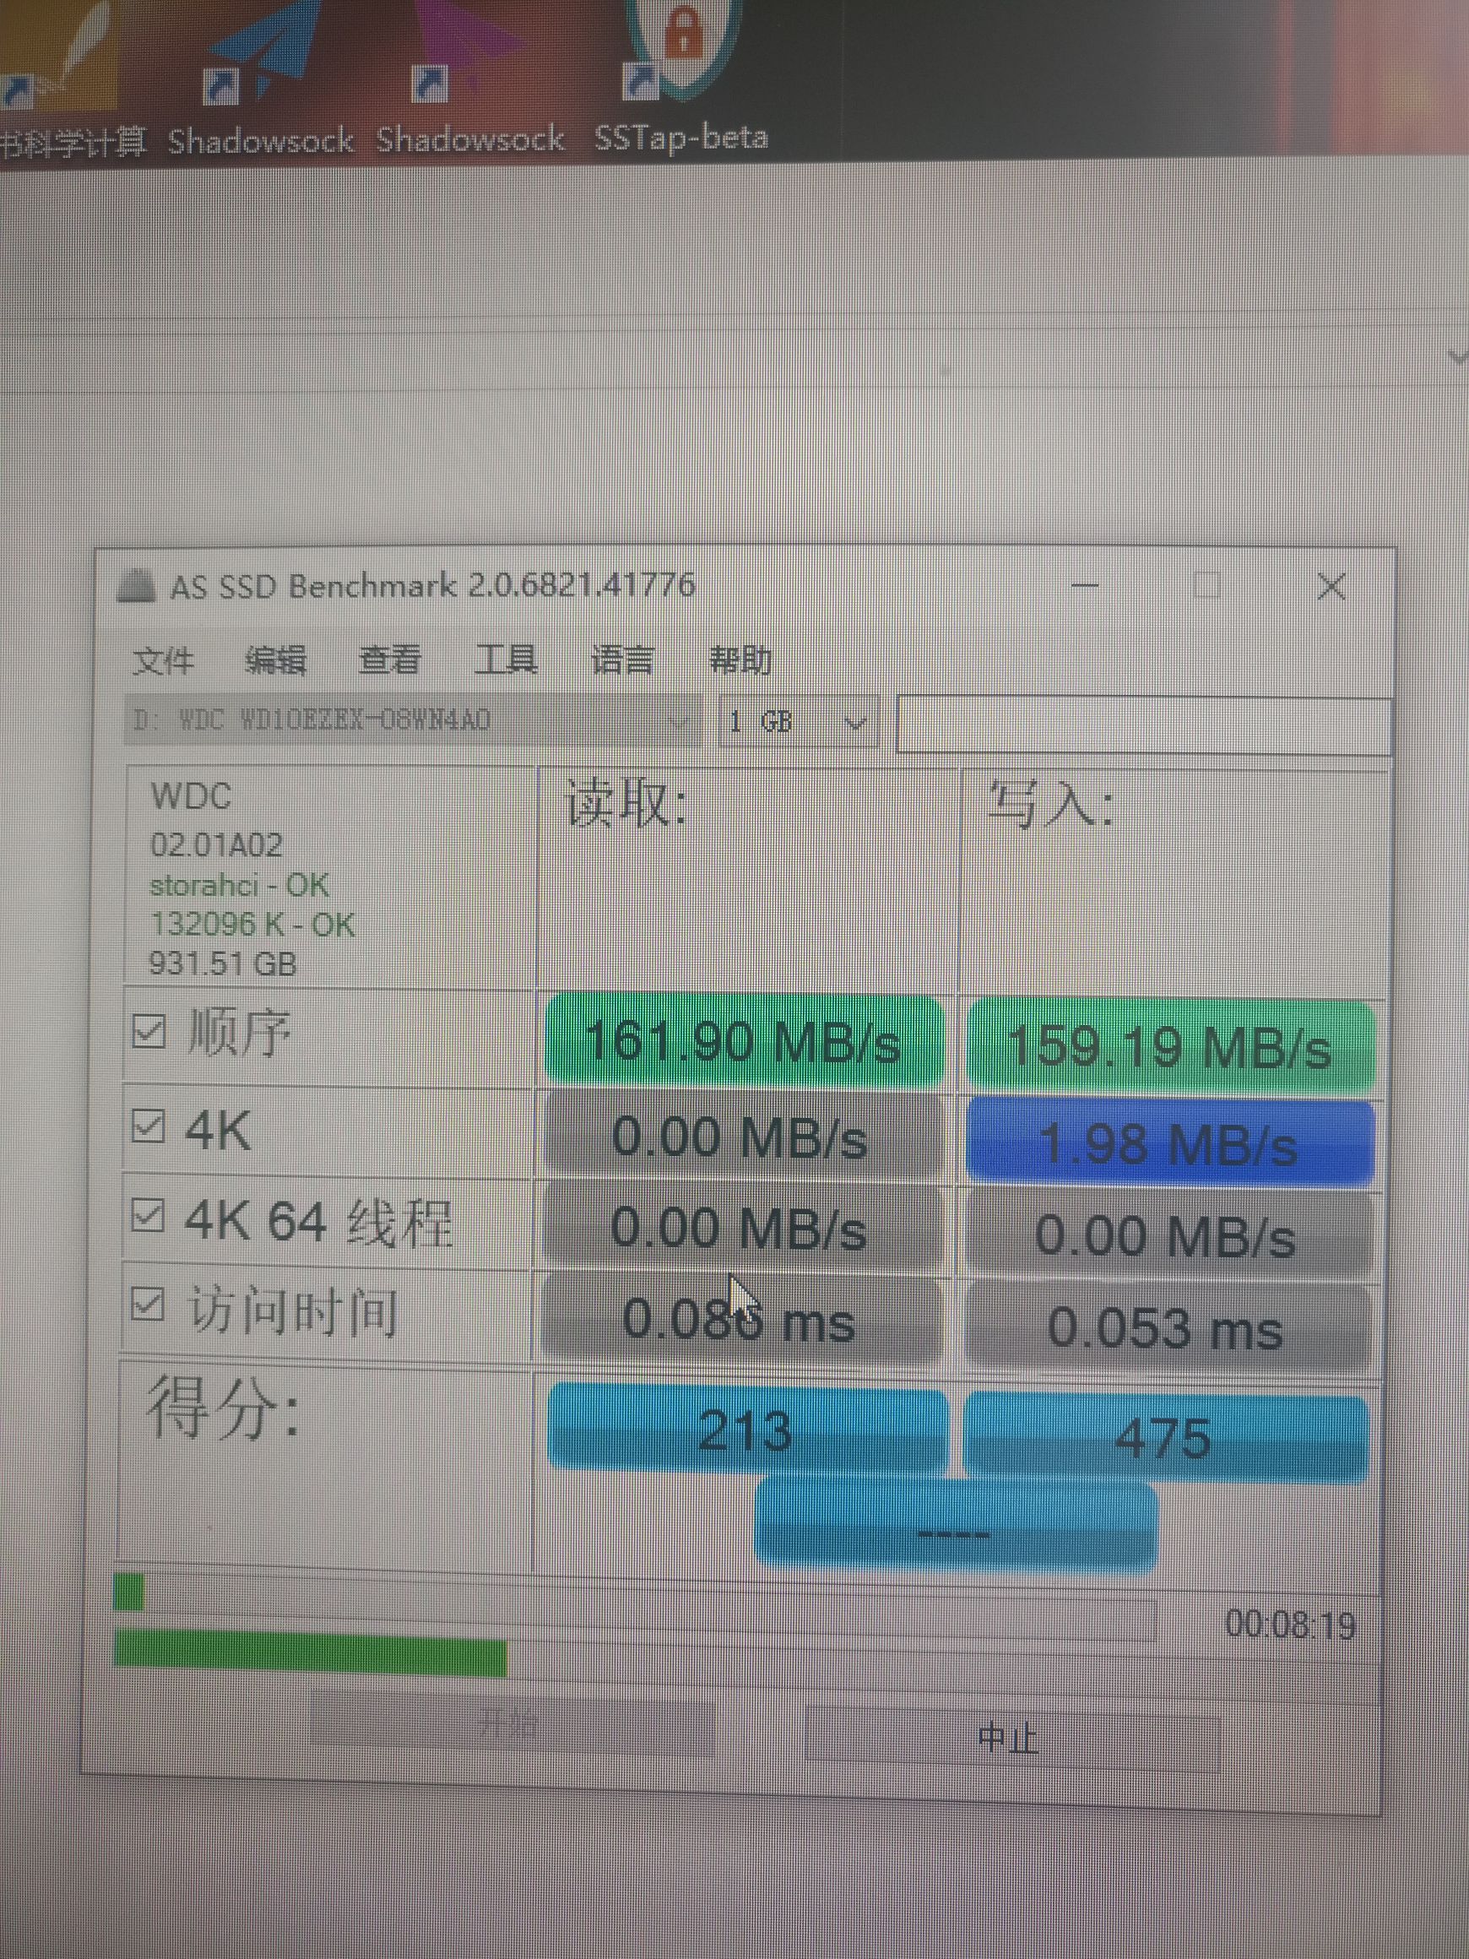Open the 语言 menu
The height and width of the screenshot is (1959, 1469).
point(622,659)
